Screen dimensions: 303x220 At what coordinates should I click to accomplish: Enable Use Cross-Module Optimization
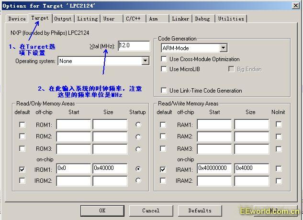[164, 59]
